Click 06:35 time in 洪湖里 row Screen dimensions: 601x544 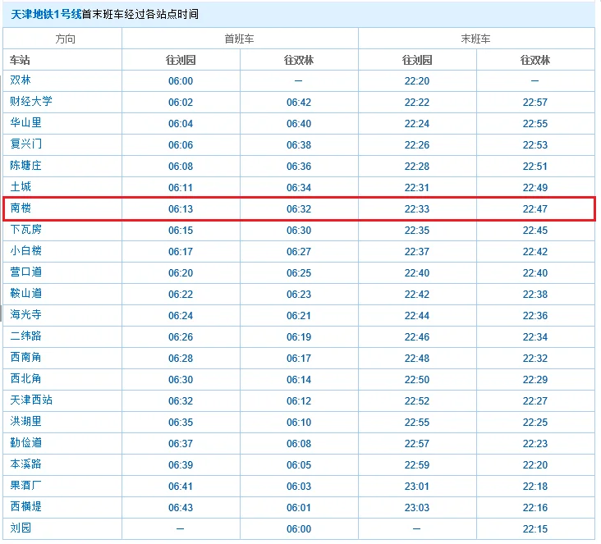tap(181, 423)
